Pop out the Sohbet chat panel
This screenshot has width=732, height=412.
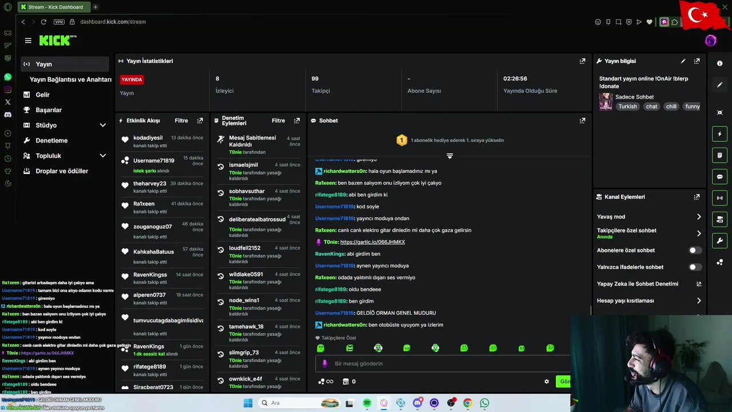click(582, 121)
